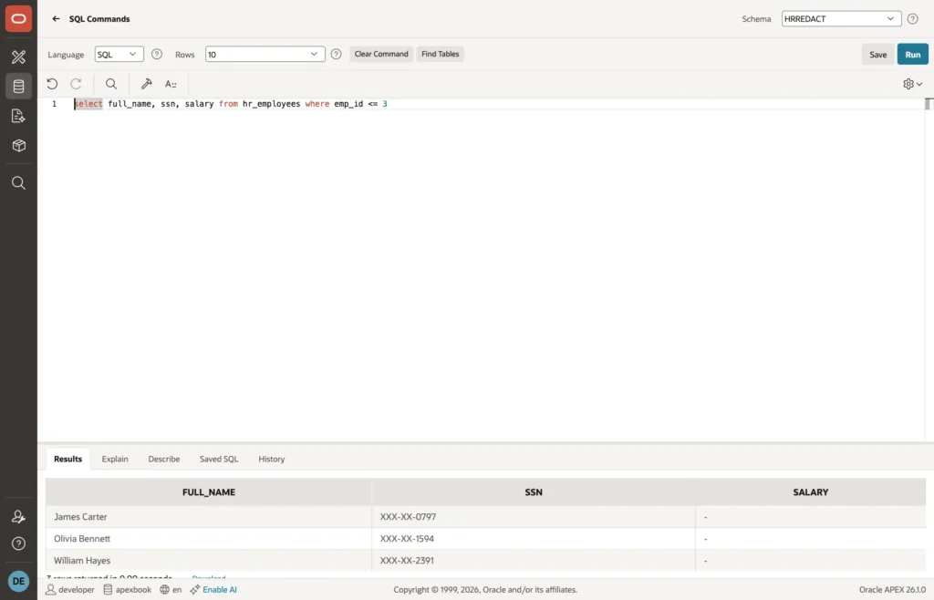
Task: Select the James Carter cell
Action: pos(209,517)
